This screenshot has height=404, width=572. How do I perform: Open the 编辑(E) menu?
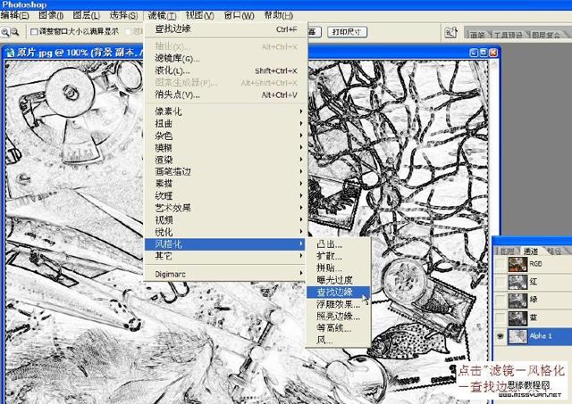coord(14,16)
